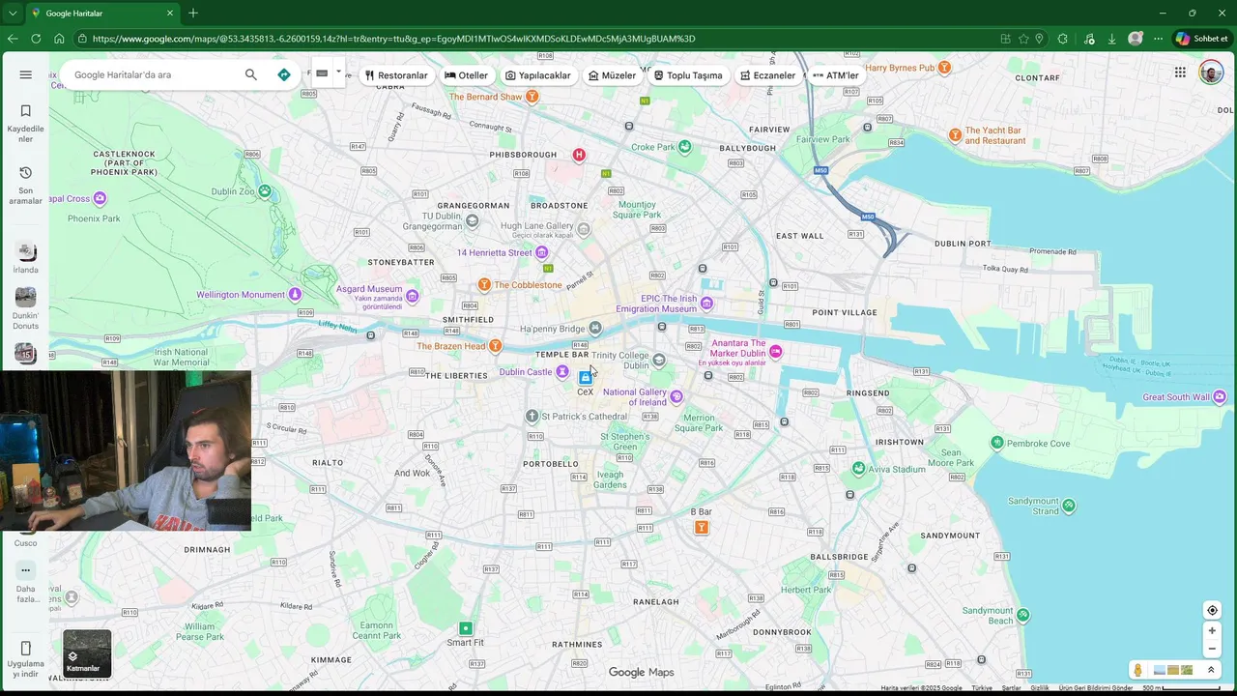The height and width of the screenshot is (696, 1237).
Task: Click the Harry Byrnes Pub pin
Action: tap(944, 68)
